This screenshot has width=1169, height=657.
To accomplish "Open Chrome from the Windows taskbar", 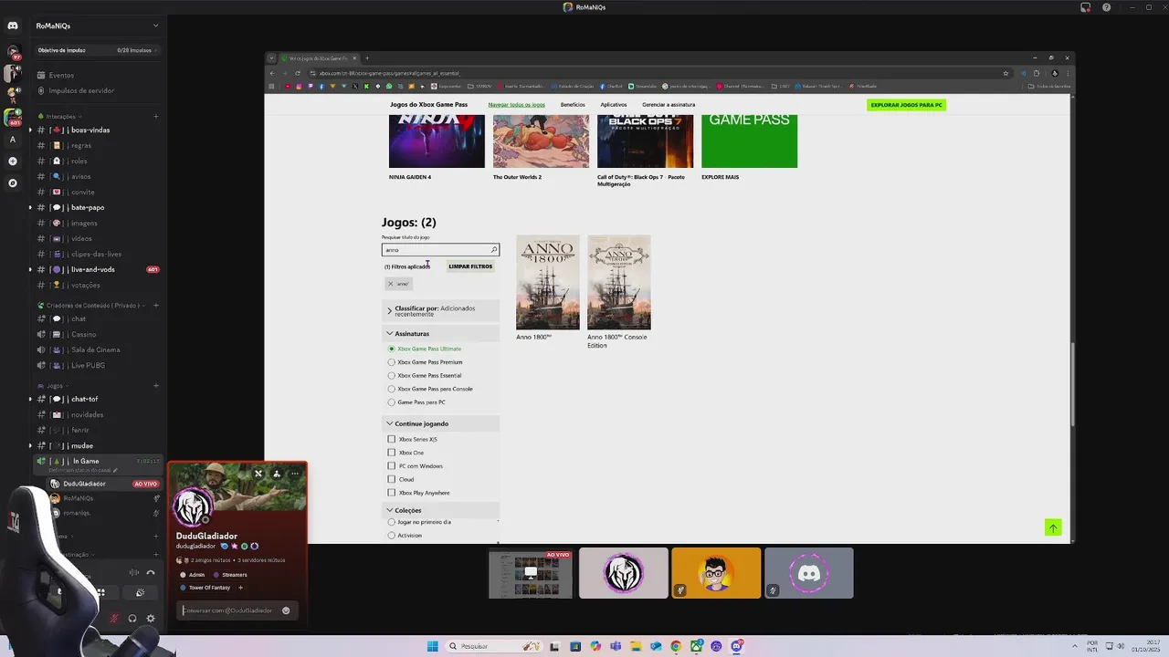I will tap(676, 646).
